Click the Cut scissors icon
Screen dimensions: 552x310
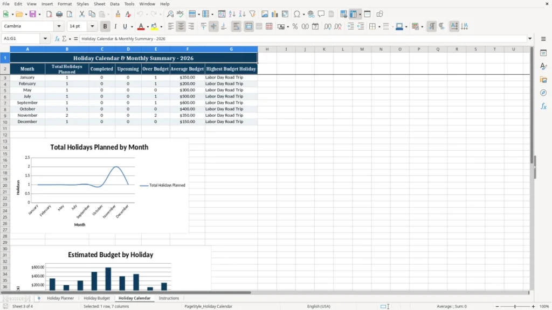82,14
